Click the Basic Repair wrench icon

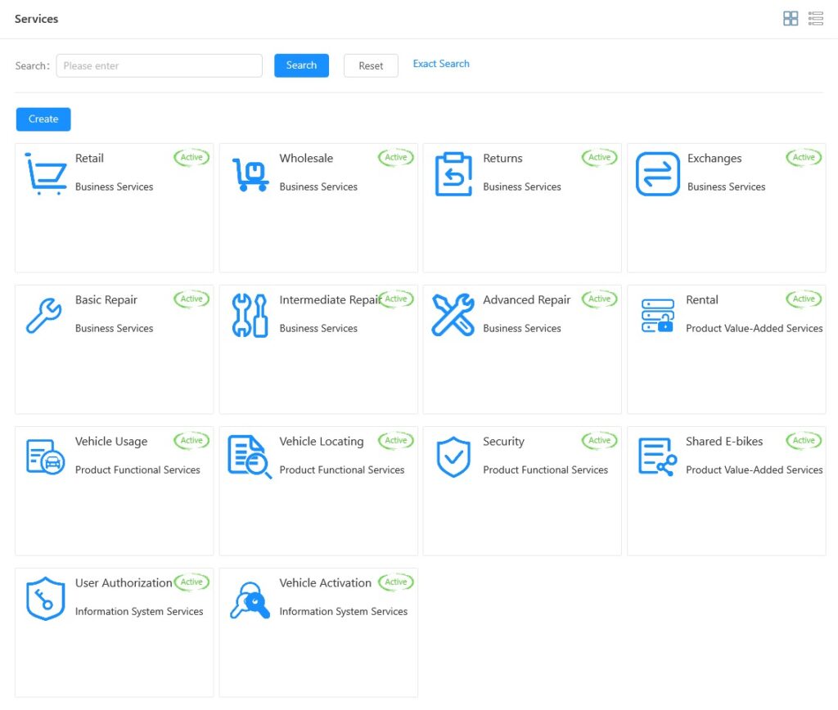point(44,316)
